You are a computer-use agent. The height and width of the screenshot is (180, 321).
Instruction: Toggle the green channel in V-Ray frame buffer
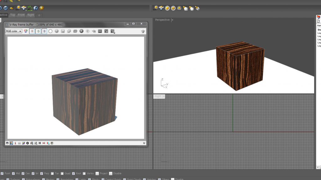[38, 31]
